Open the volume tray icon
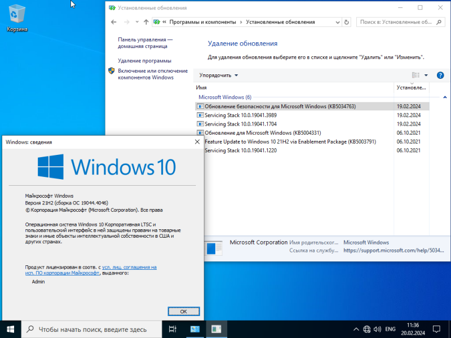Viewport: 451px width, 338px height. (x=377, y=330)
